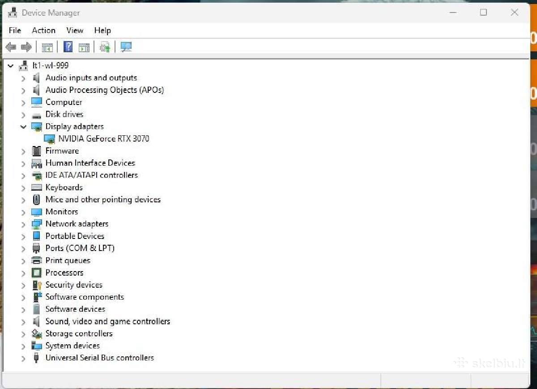Screen dimensions: 537x389
Task: Click the scan for hardware changes monitor icon
Action: tap(126, 47)
